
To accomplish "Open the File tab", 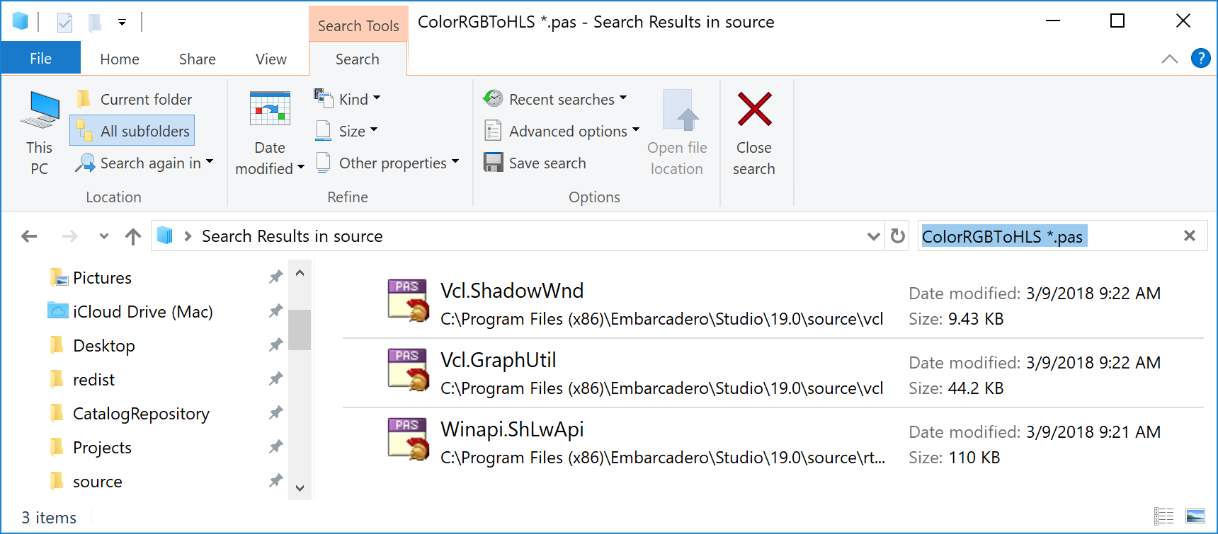I will click(x=40, y=59).
